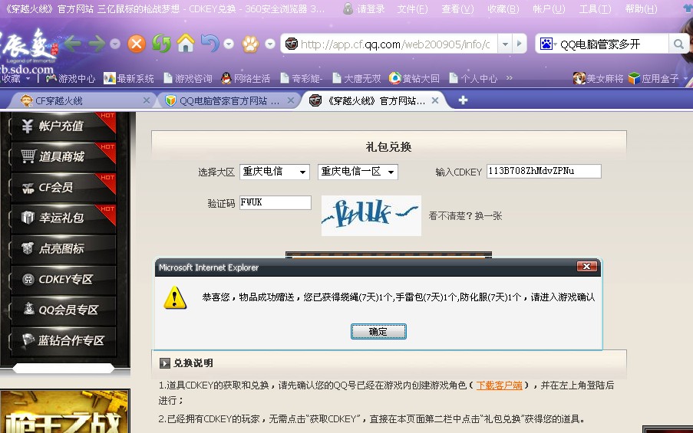The width and height of the screenshot is (693, 433).
Task: Expand the address bar URL history dropdown
Action: pos(505,44)
